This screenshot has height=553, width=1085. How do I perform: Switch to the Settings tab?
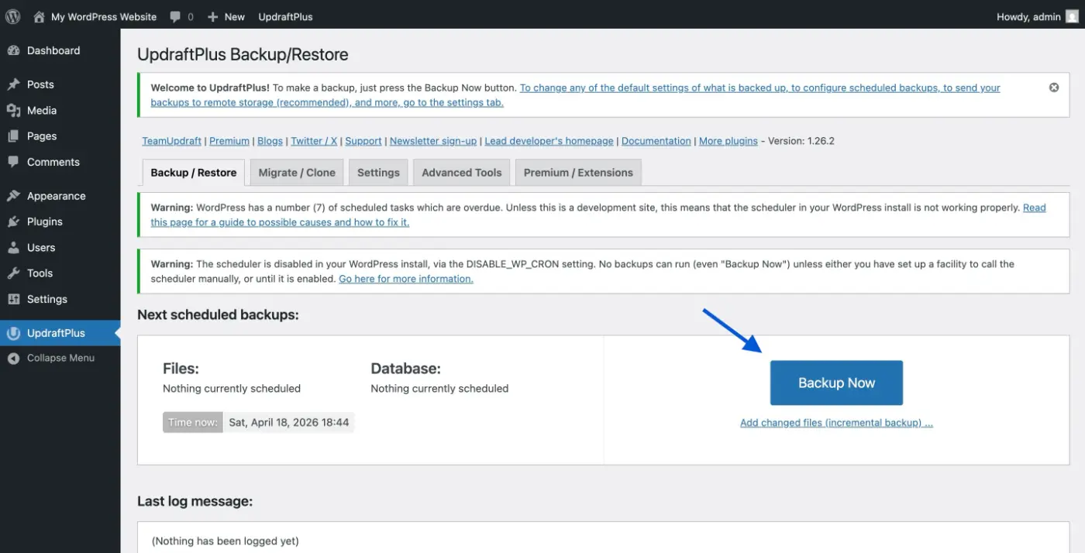[x=378, y=173]
